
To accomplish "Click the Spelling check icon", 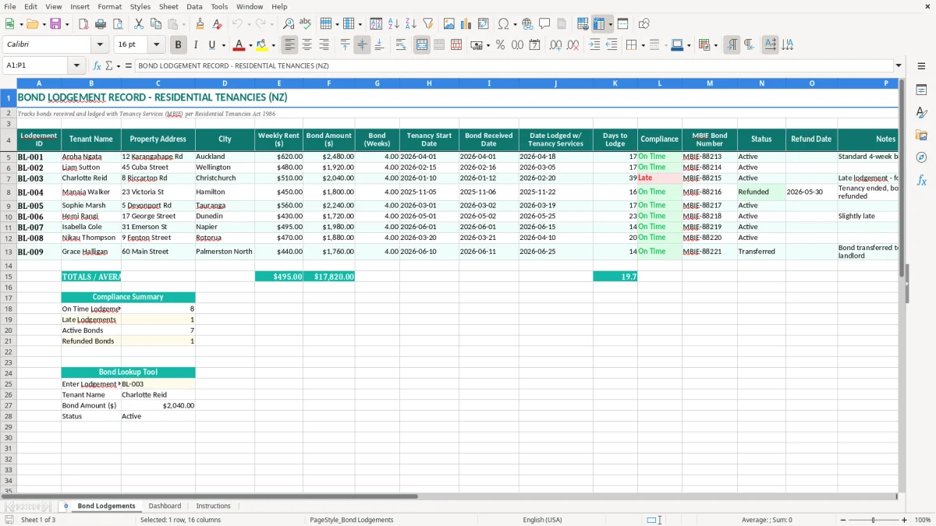I will coord(305,24).
